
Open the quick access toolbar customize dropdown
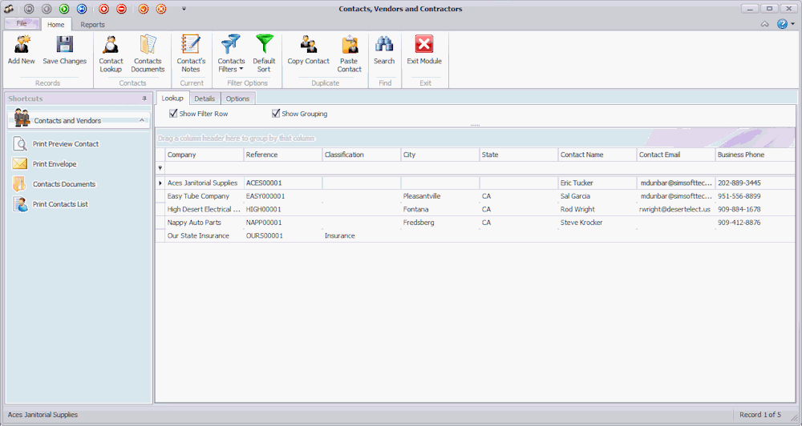184,9
